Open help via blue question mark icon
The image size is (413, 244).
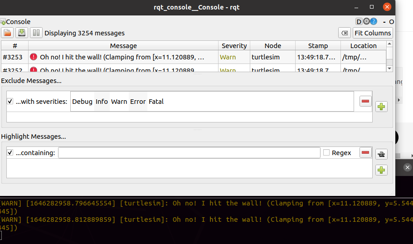[x=374, y=21]
